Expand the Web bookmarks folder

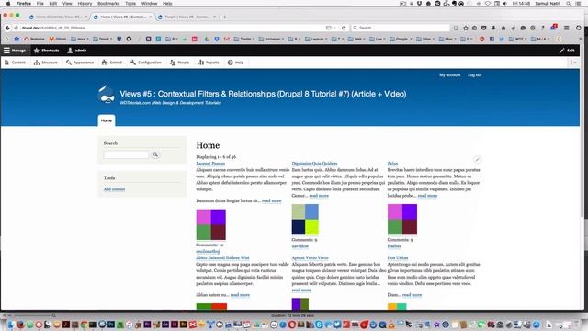[357, 39]
